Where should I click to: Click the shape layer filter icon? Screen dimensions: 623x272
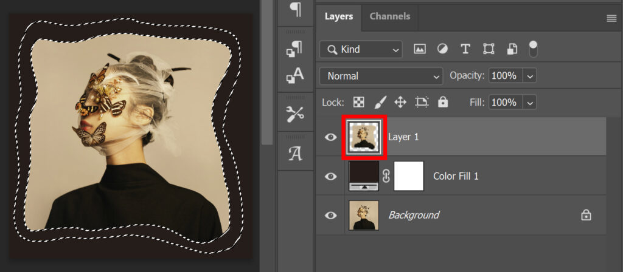[x=489, y=49]
